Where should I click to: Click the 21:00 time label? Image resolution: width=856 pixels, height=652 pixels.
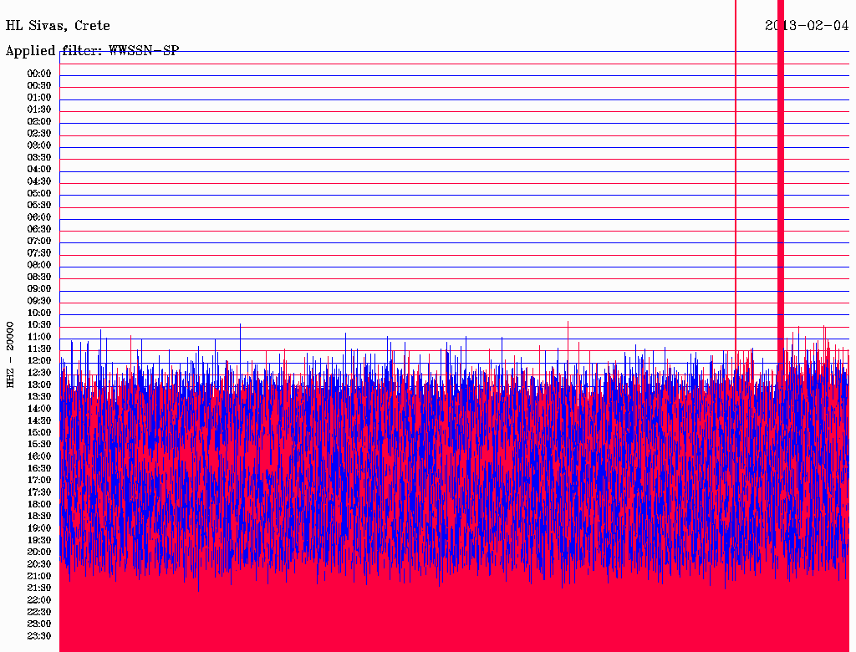click(x=39, y=576)
